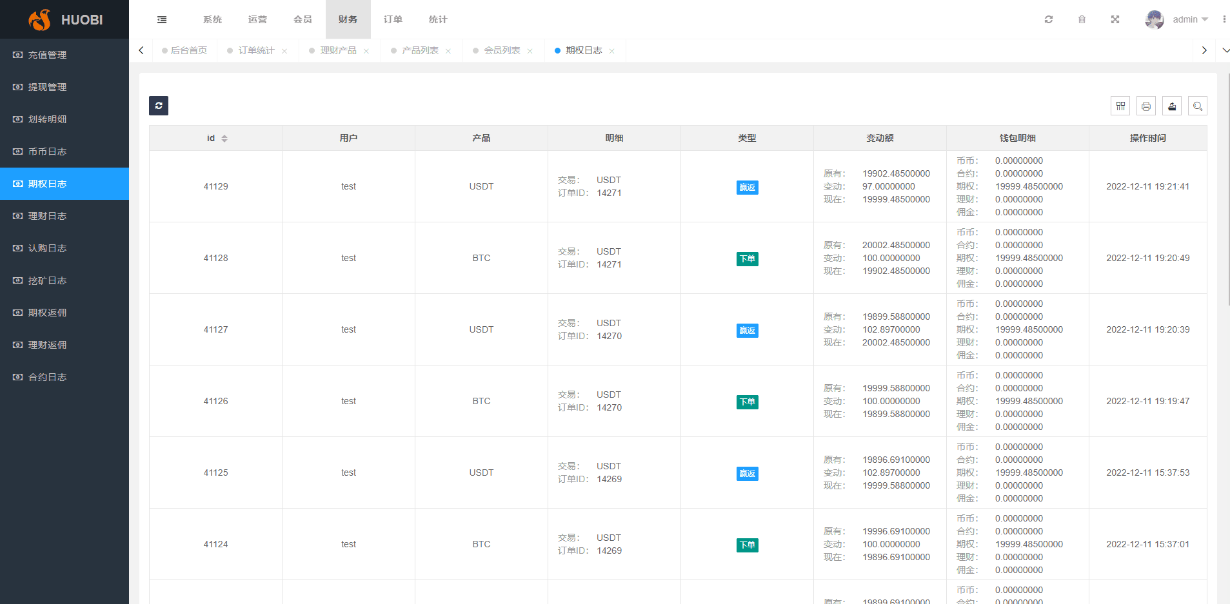Click the dark table reload button
This screenshot has width=1230, height=604.
(x=159, y=106)
